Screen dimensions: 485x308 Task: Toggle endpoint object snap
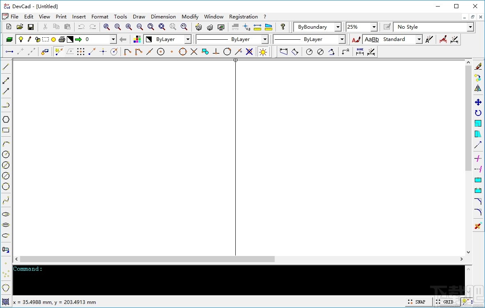128,52
